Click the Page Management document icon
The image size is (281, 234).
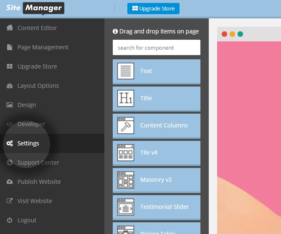10,47
